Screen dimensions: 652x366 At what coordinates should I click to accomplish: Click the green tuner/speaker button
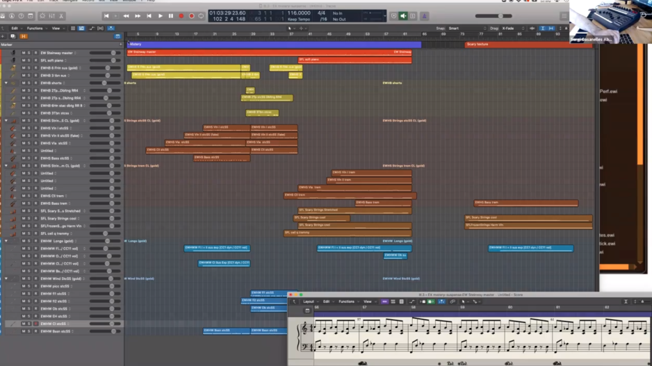[x=403, y=16]
